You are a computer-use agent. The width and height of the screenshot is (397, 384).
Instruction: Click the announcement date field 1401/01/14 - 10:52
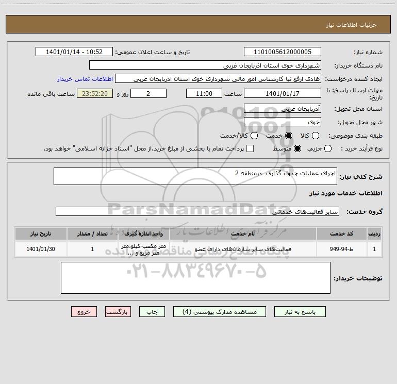pyautogui.click(x=74, y=52)
